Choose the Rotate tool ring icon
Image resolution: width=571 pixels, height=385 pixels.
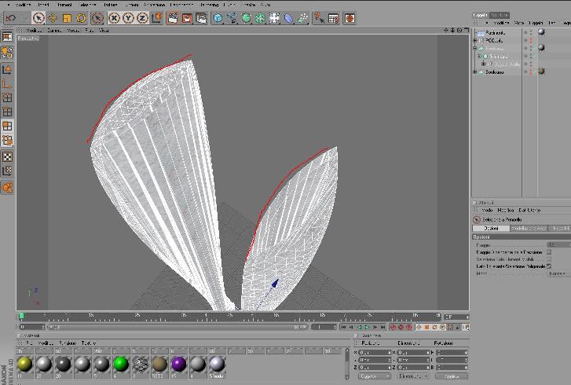(81, 18)
